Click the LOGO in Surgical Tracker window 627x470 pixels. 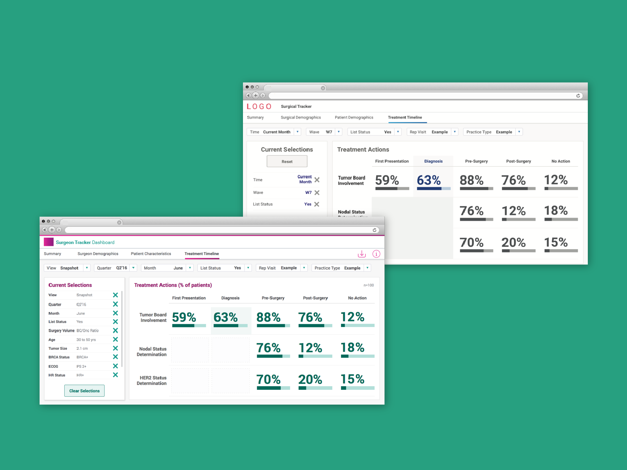(259, 107)
